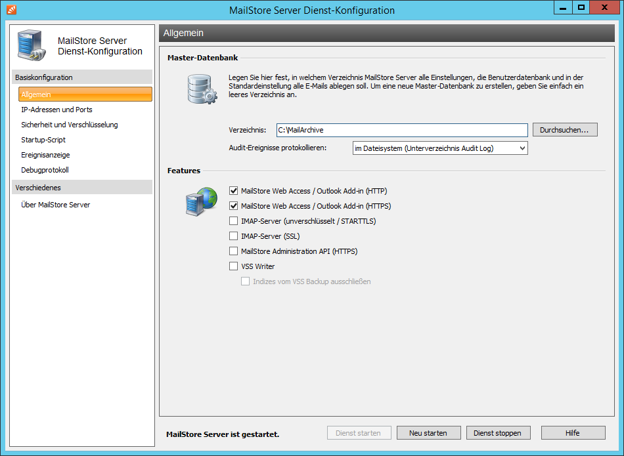Close the MailStore Server Dienst-Konfiguration window
Screen dimensions: 624x456
(604, 8)
